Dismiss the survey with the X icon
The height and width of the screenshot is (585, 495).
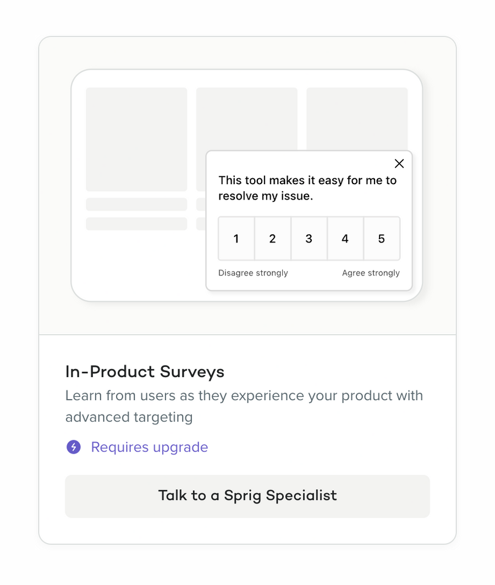tap(399, 163)
